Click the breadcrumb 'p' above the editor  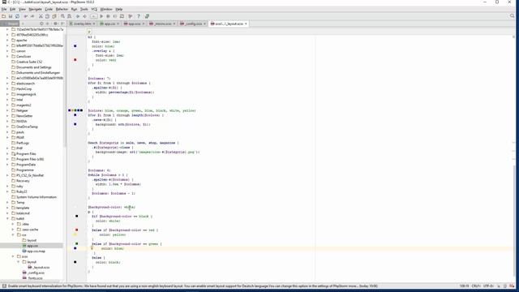89,32
